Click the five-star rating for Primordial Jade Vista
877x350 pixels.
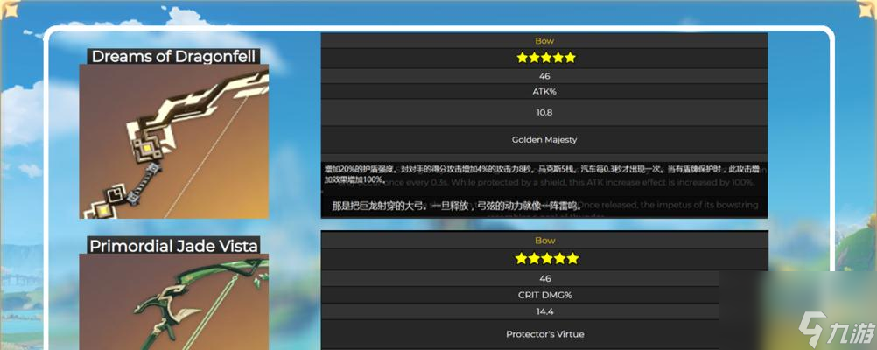(x=544, y=258)
